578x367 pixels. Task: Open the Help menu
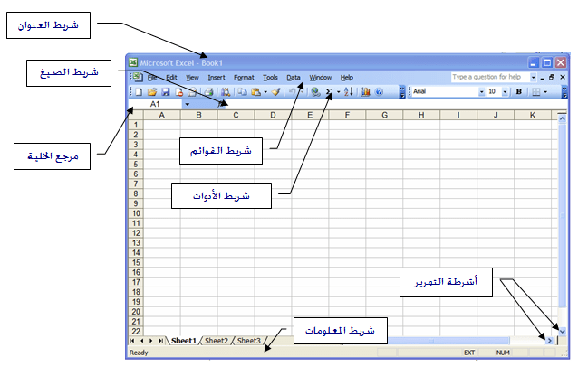[346, 78]
